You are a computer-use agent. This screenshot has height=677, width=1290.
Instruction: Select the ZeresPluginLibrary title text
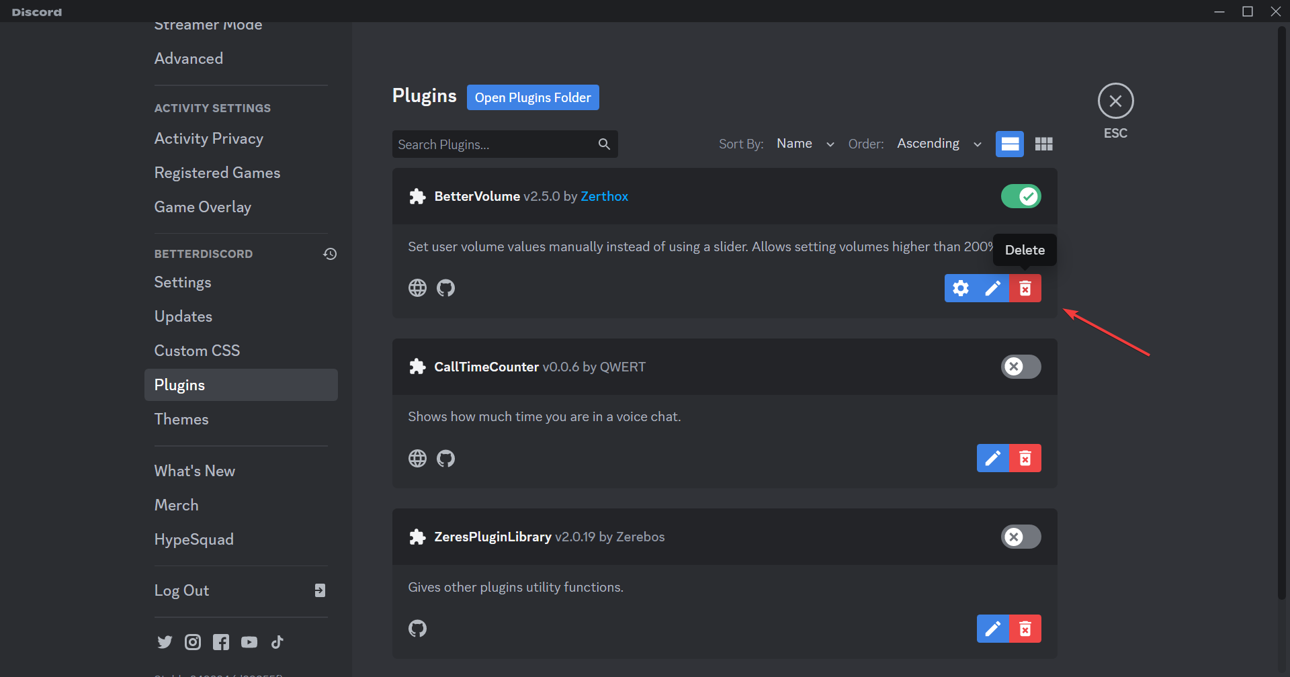492,537
